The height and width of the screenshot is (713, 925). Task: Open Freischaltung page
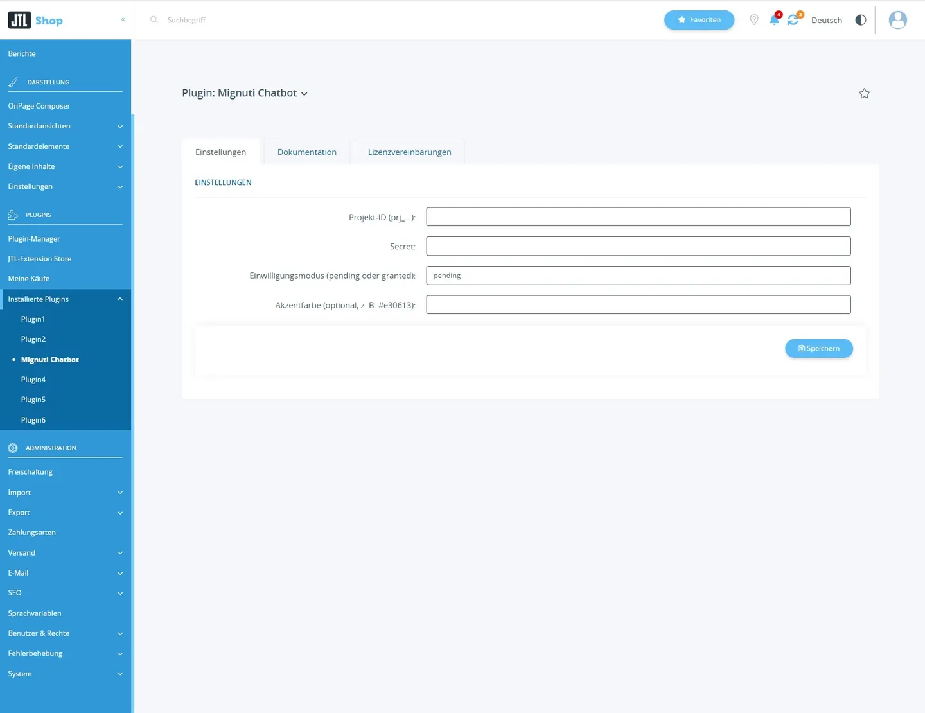click(x=30, y=472)
